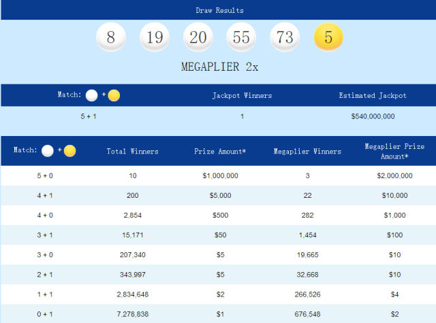Click the 1 + 1 match row label
Screen dimensions: 436x323
[x=45, y=294]
